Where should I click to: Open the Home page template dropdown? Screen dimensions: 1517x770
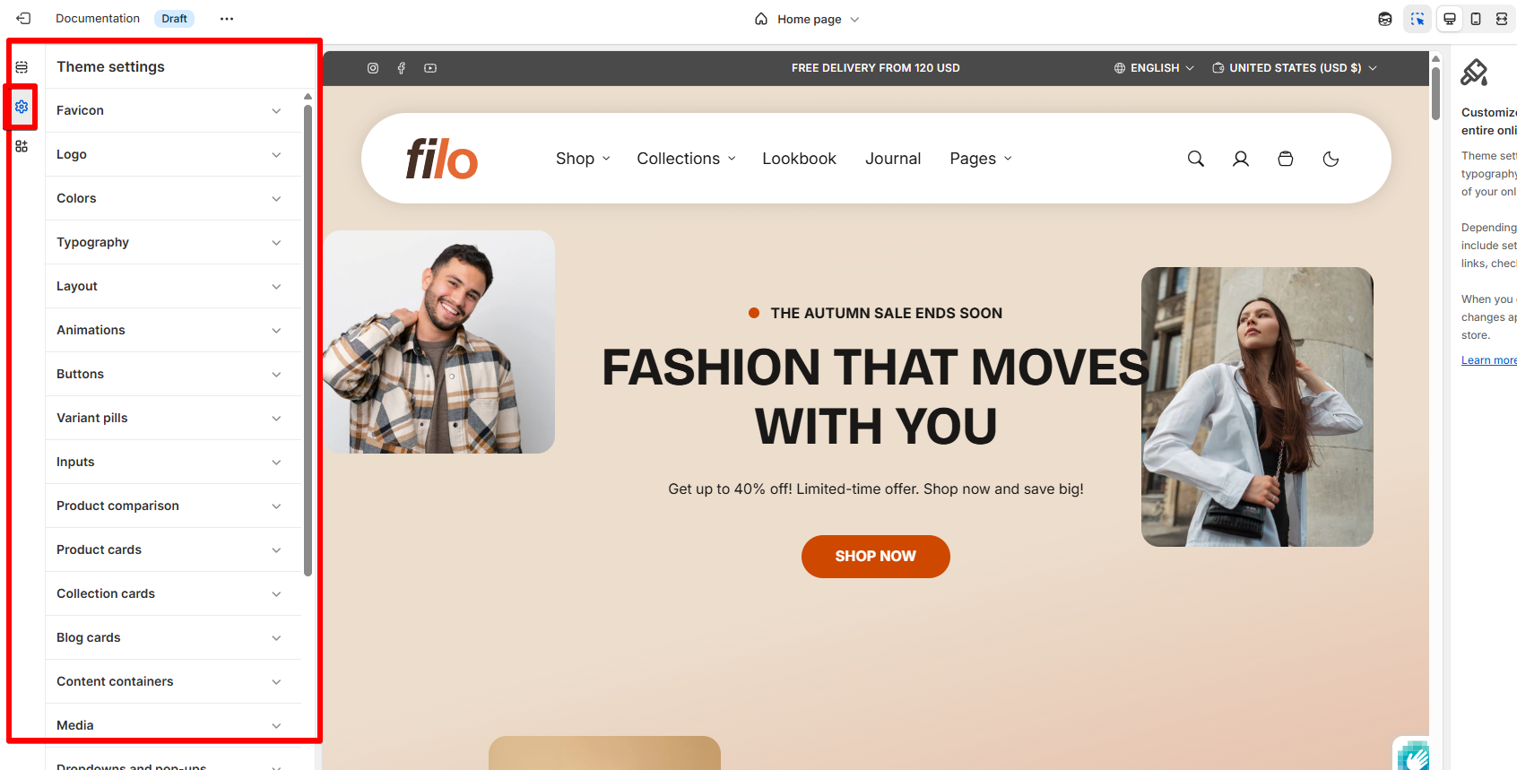(x=807, y=19)
